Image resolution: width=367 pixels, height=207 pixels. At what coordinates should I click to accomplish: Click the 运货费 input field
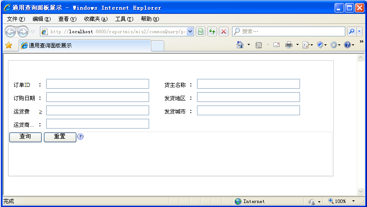pos(98,110)
